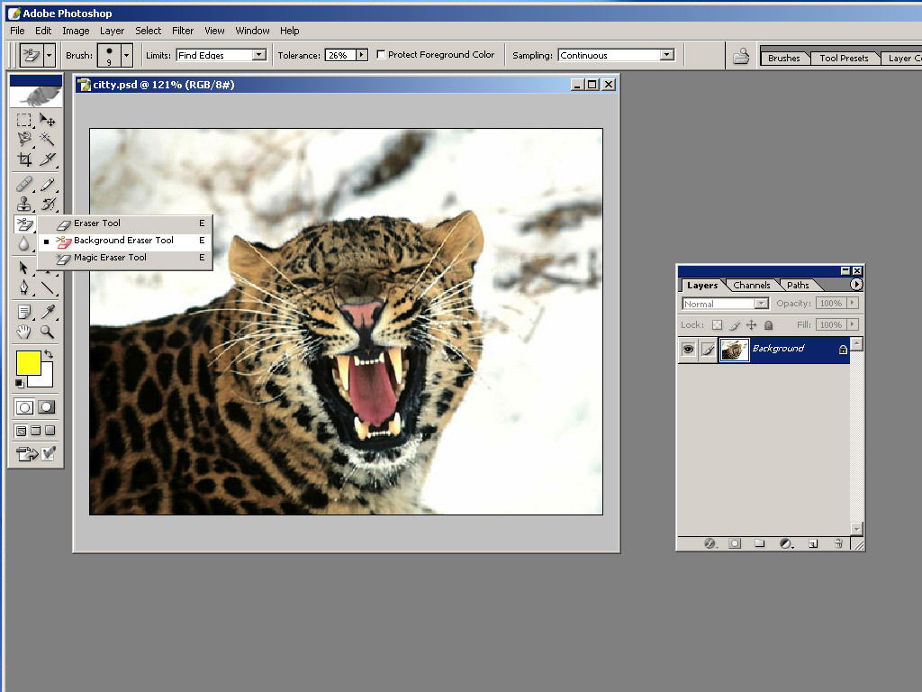Screen dimensions: 922x692
Task: Choose Magic Eraser Tool from flyout
Action: (110, 258)
